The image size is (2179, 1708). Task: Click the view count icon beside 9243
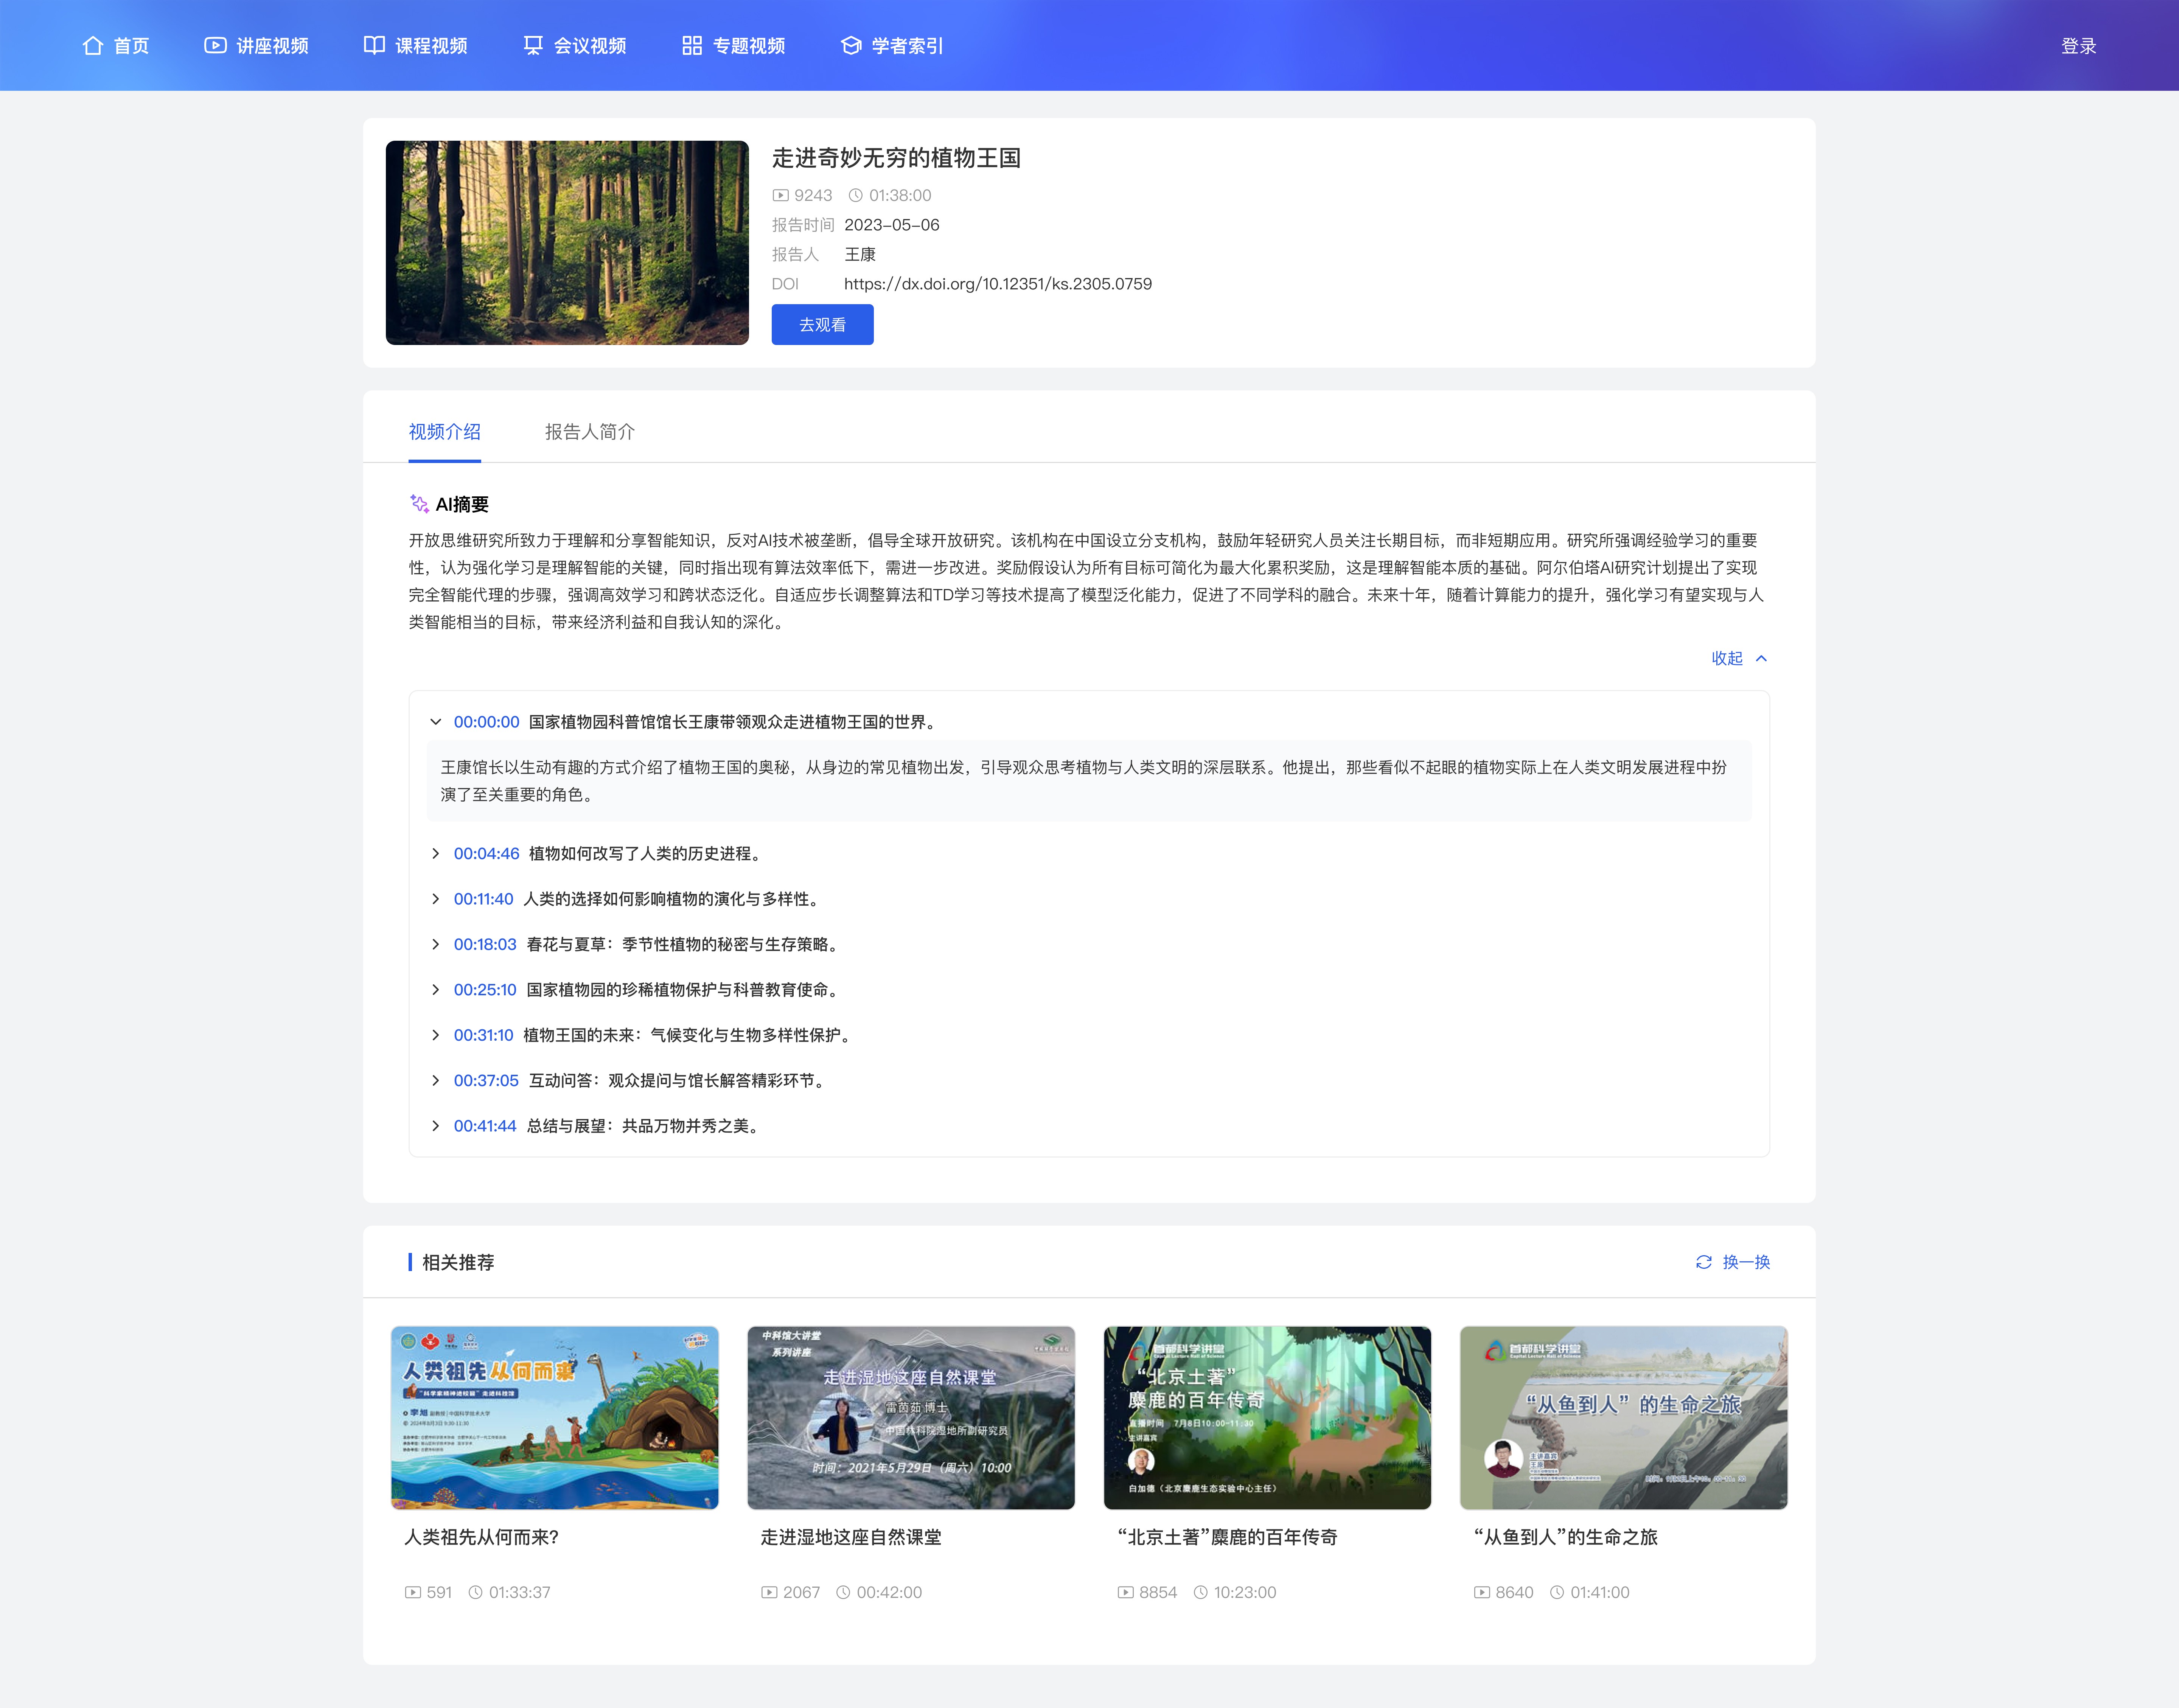[x=781, y=196]
